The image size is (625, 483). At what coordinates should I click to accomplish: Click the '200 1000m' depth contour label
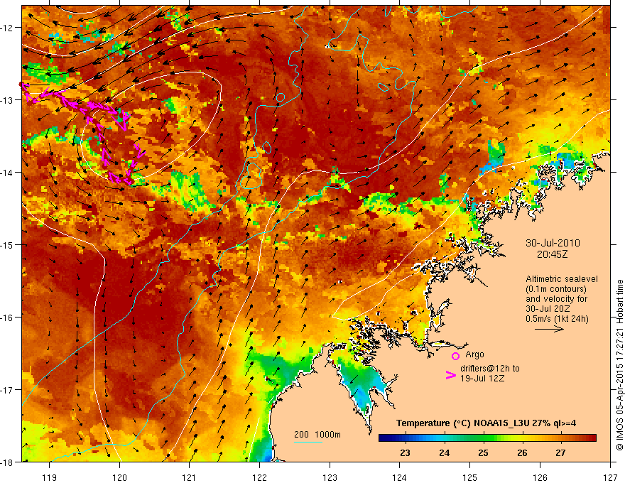point(317,435)
